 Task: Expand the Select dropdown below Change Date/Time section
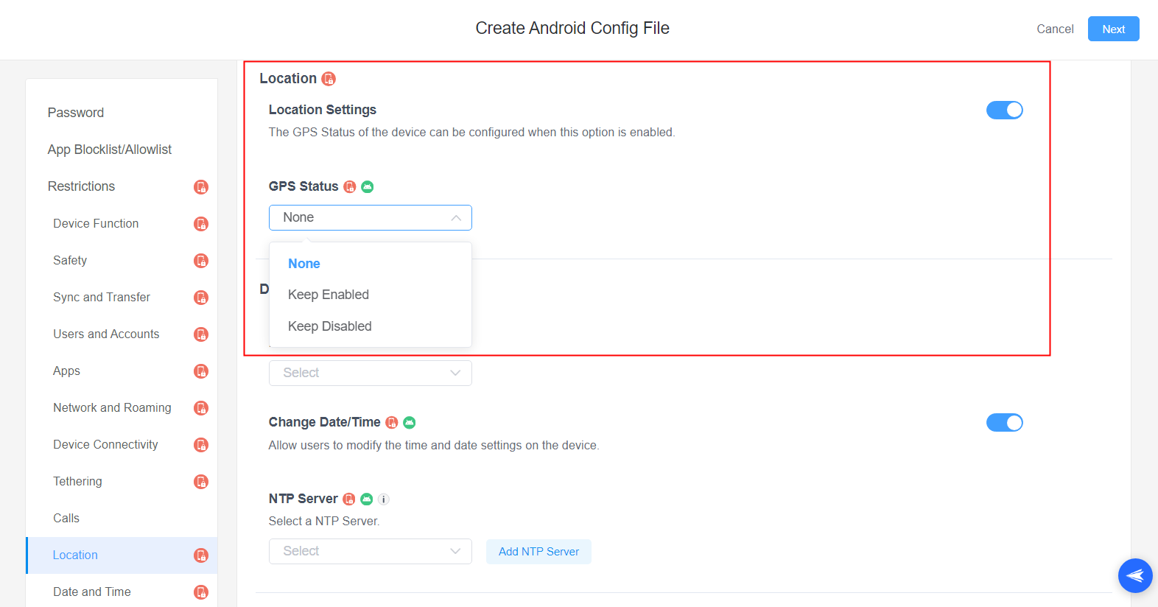pyautogui.click(x=370, y=373)
